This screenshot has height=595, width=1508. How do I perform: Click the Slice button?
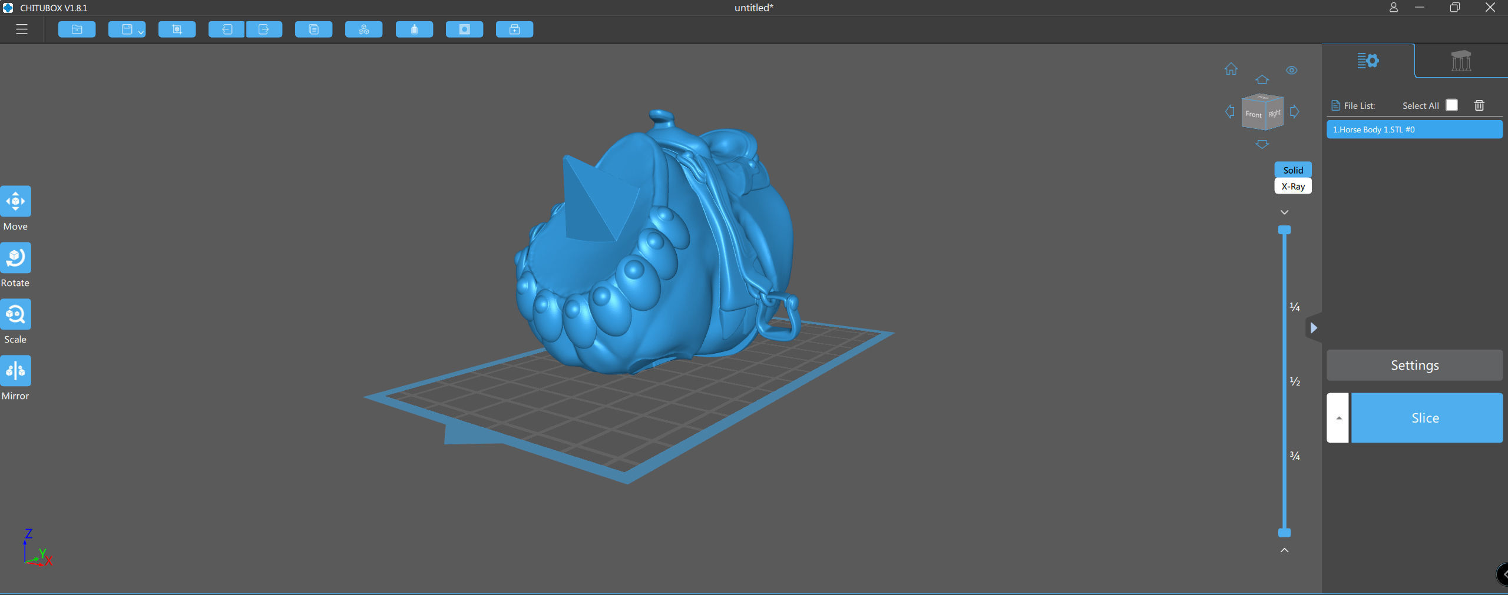click(1426, 418)
